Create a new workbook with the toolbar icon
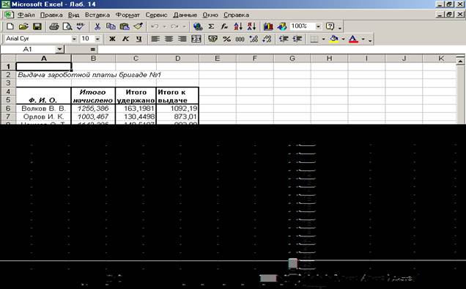 [10, 26]
